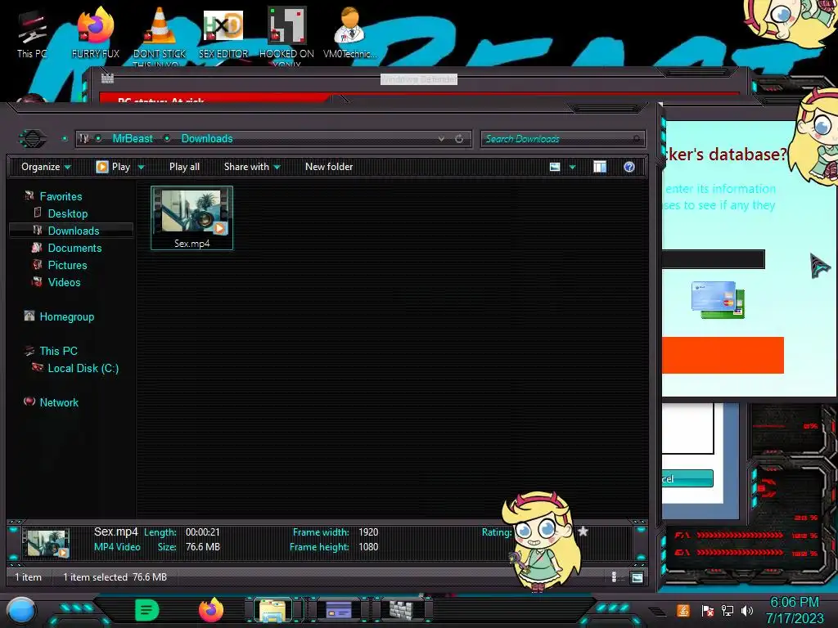Focus the Search Downloads field
Image resolution: width=838 pixels, height=628 pixels.
(x=562, y=139)
